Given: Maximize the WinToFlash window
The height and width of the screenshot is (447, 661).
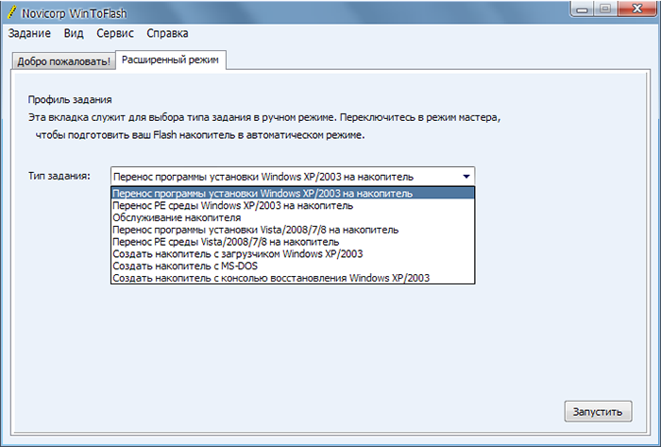Looking at the screenshot, I should [x=603, y=9].
